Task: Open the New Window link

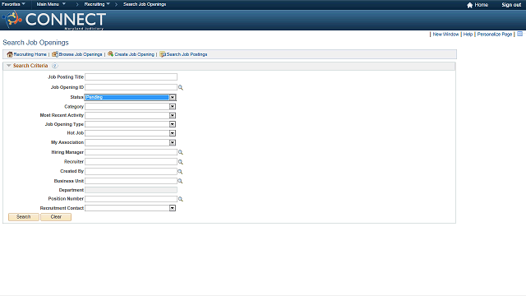Action: 445,35
